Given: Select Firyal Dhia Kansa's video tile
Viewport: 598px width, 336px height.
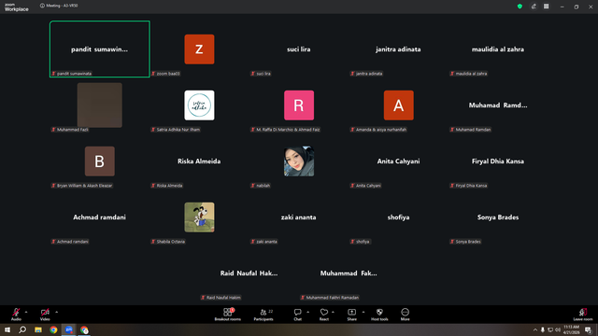Looking at the screenshot, I should coord(498,161).
